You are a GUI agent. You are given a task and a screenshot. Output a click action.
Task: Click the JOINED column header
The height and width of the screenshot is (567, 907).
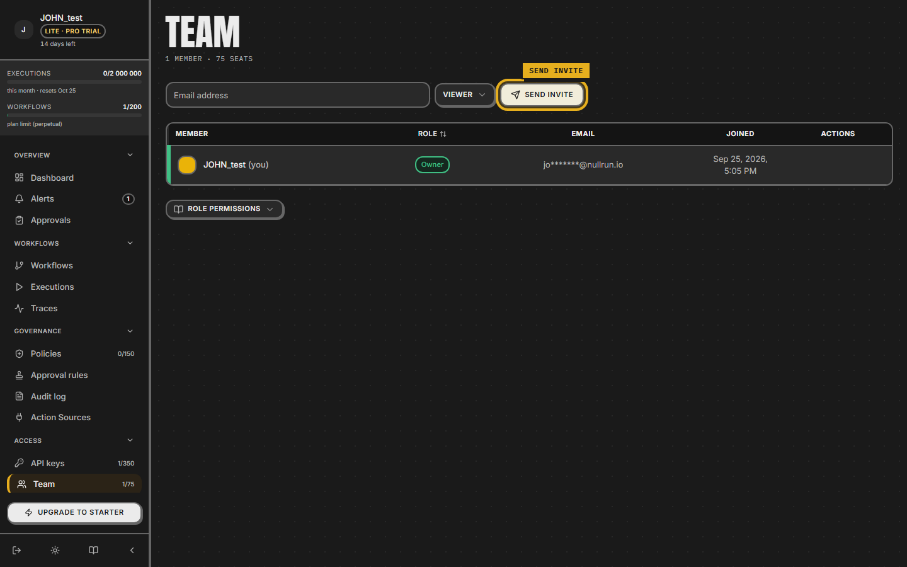tap(740, 134)
